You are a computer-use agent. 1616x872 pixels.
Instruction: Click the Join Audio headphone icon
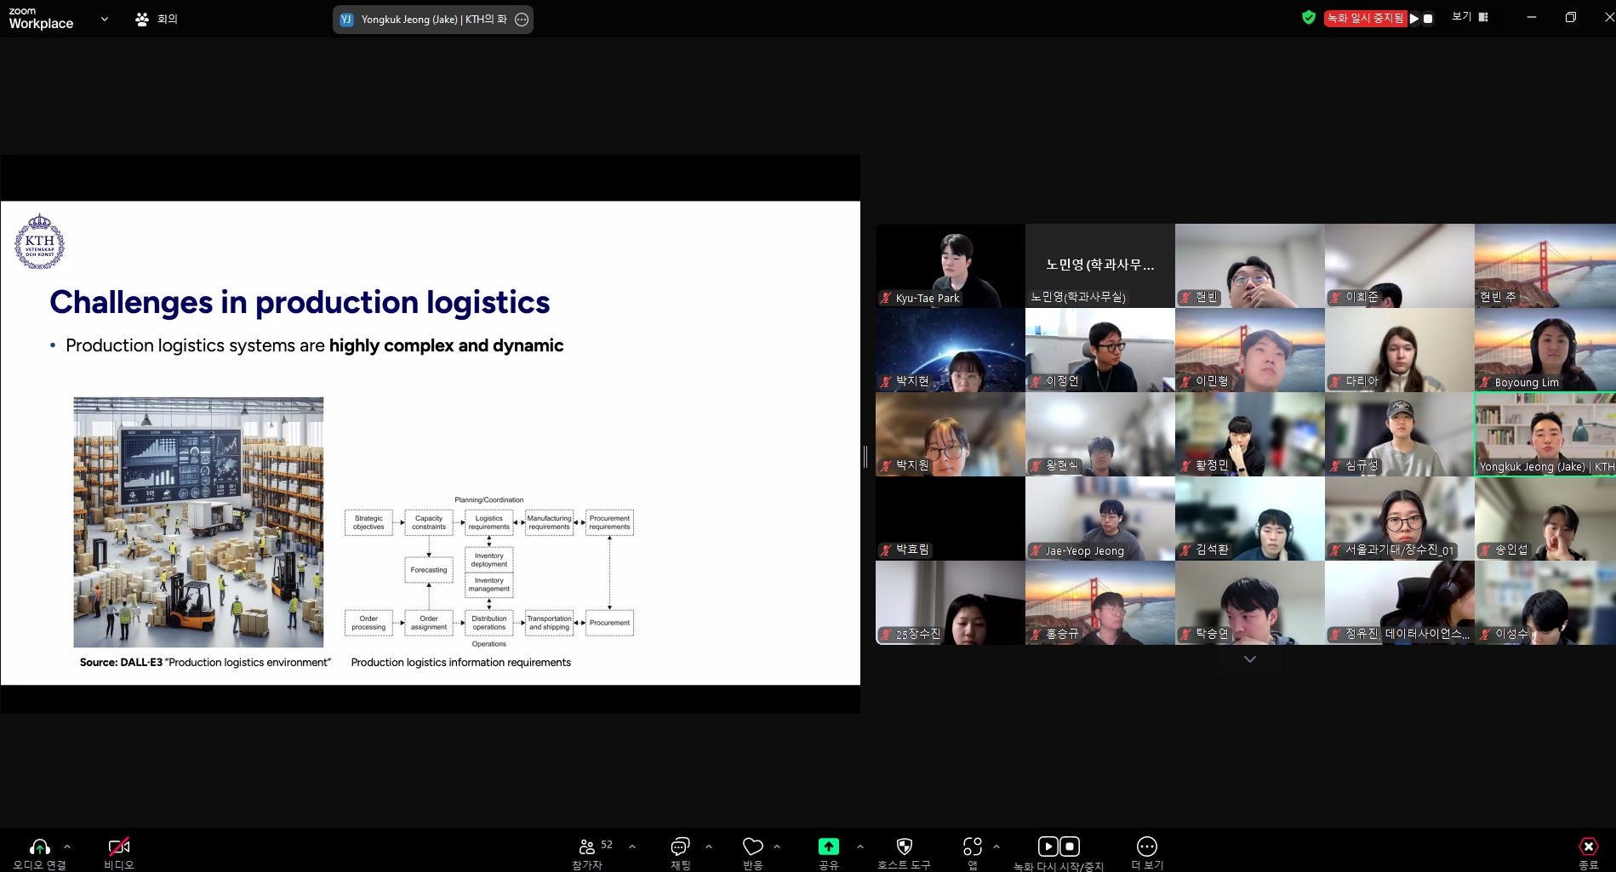pos(39,847)
